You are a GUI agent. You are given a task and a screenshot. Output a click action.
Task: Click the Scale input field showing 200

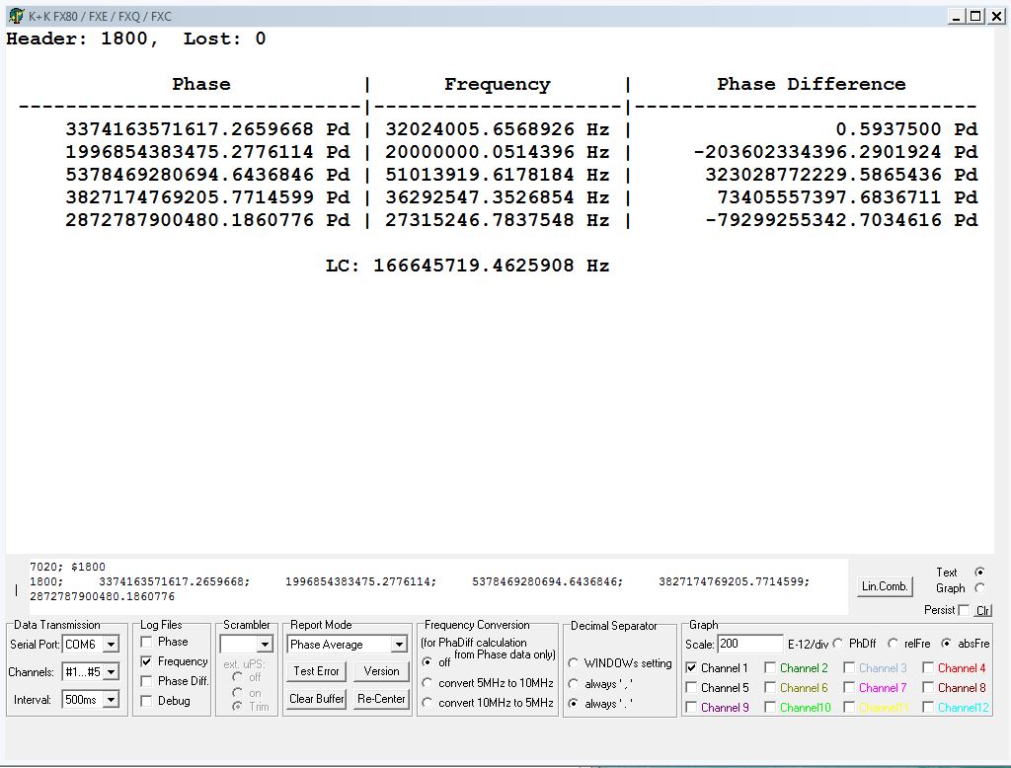[x=750, y=644]
